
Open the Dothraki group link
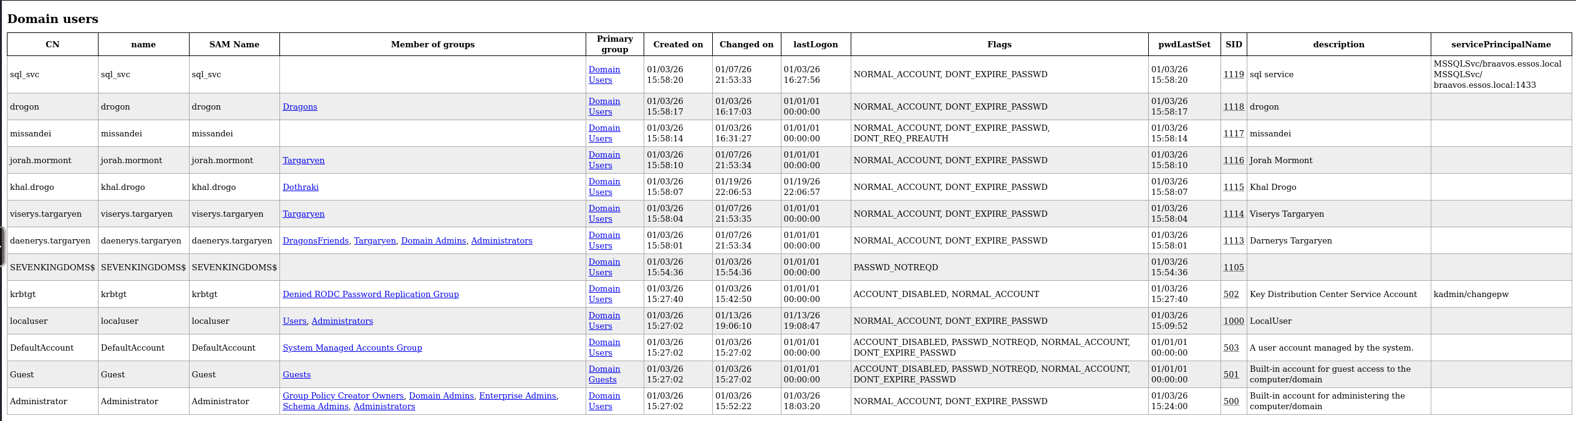coord(300,187)
